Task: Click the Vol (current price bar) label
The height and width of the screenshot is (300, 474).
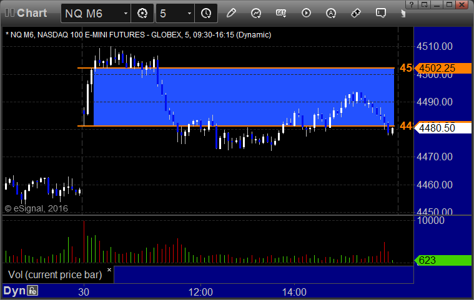Action: 55,274
